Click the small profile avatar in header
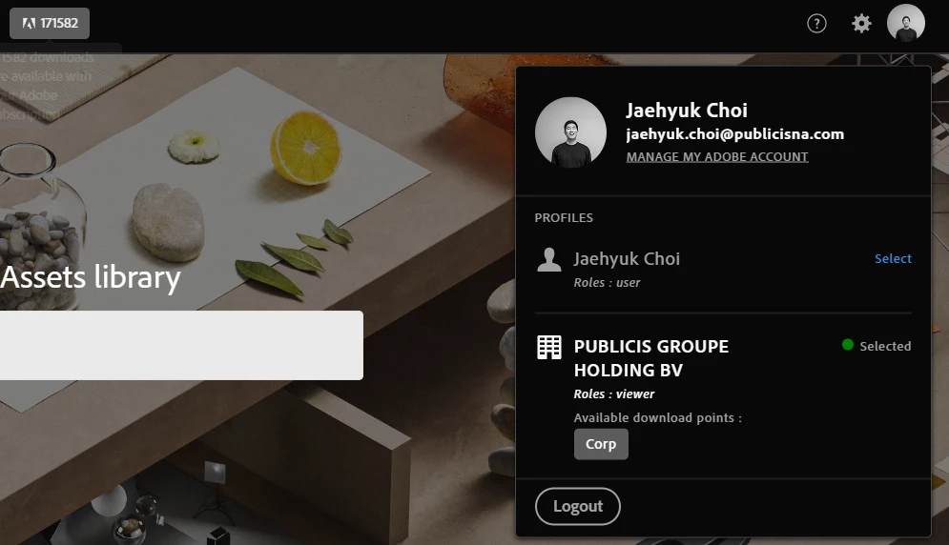Image resolution: width=949 pixels, height=545 pixels. click(905, 23)
